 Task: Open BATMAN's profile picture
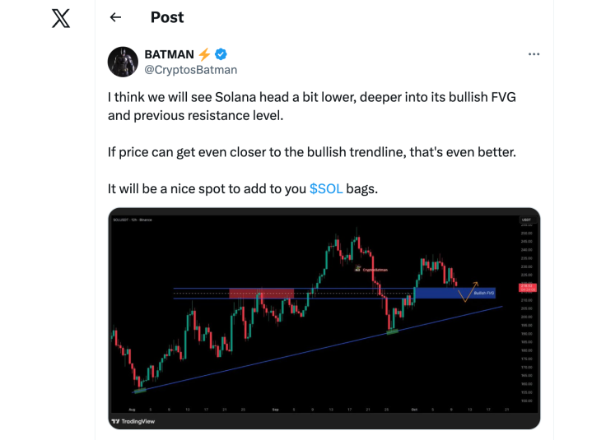[123, 62]
